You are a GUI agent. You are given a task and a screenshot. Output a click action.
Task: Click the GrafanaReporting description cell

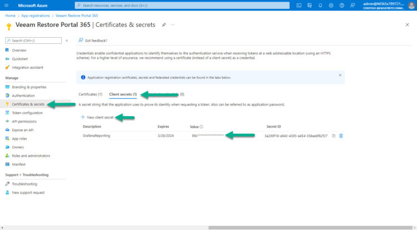[96, 136]
